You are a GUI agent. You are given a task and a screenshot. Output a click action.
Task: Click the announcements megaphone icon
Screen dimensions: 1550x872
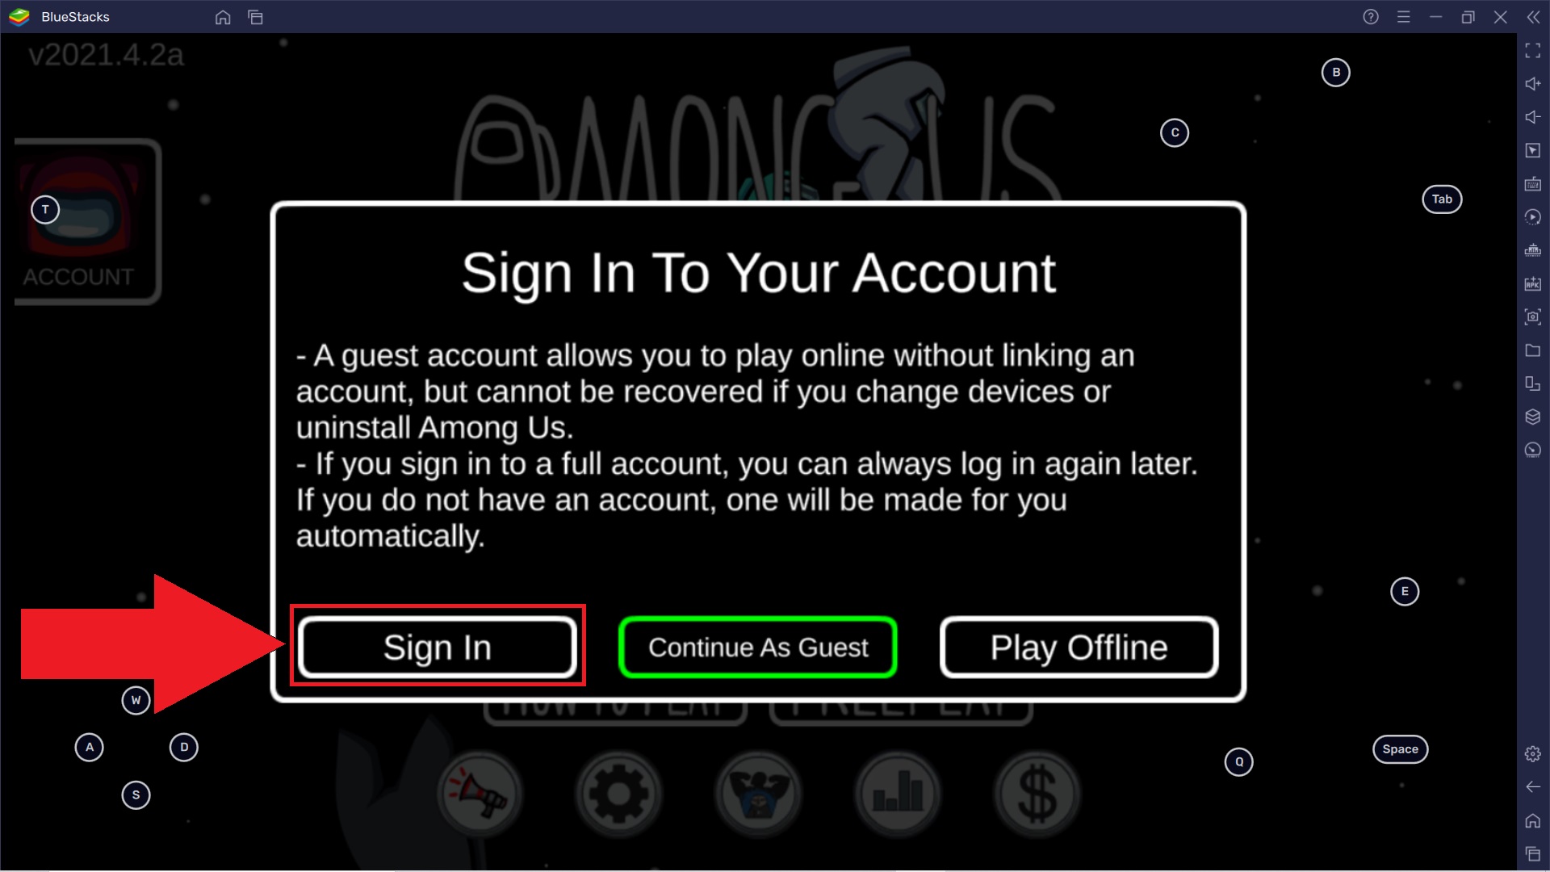tap(479, 793)
